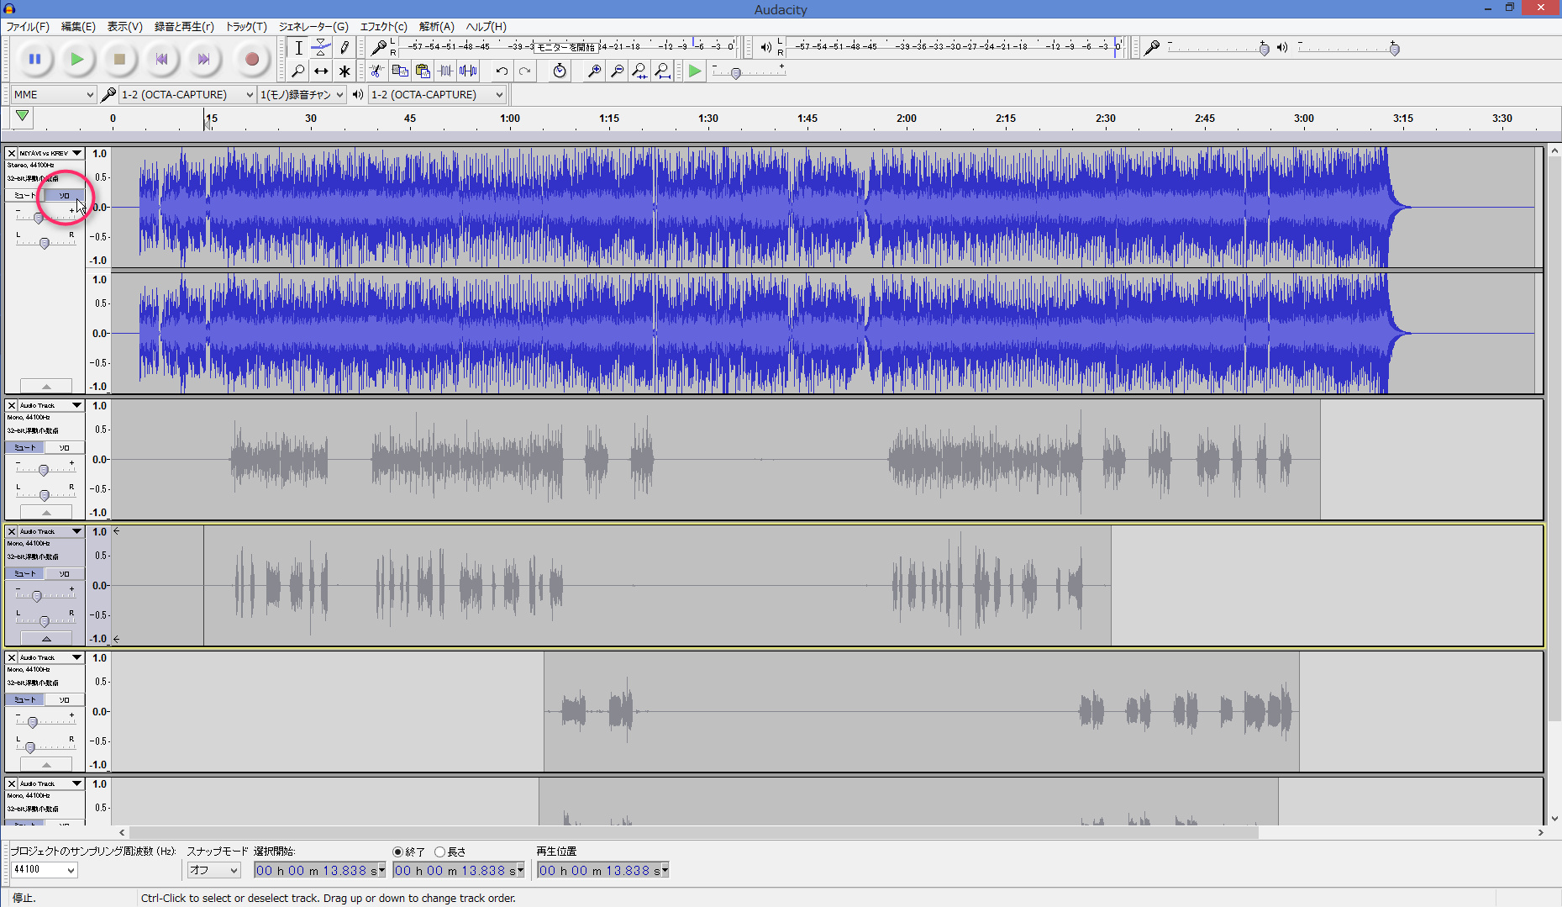The image size is (1562, 907).
Task: Select the Multi-Tool mode (asterisk)
Action: click(344, 71)
